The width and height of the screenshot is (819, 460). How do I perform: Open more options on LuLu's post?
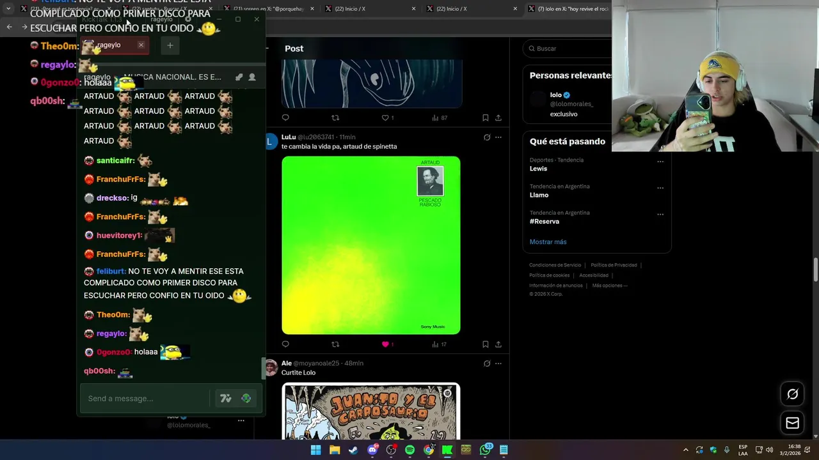[x=498, y=137]
